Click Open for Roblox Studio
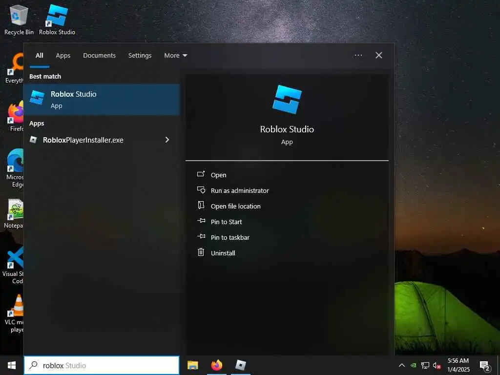Viewport: 500px width, 375px height. coord(218,175)
